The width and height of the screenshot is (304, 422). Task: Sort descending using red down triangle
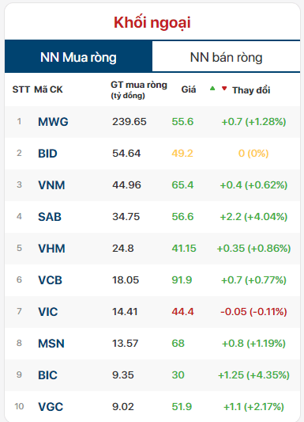224,88
